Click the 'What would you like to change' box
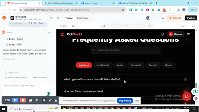The image size is (199, 112). 28,89
